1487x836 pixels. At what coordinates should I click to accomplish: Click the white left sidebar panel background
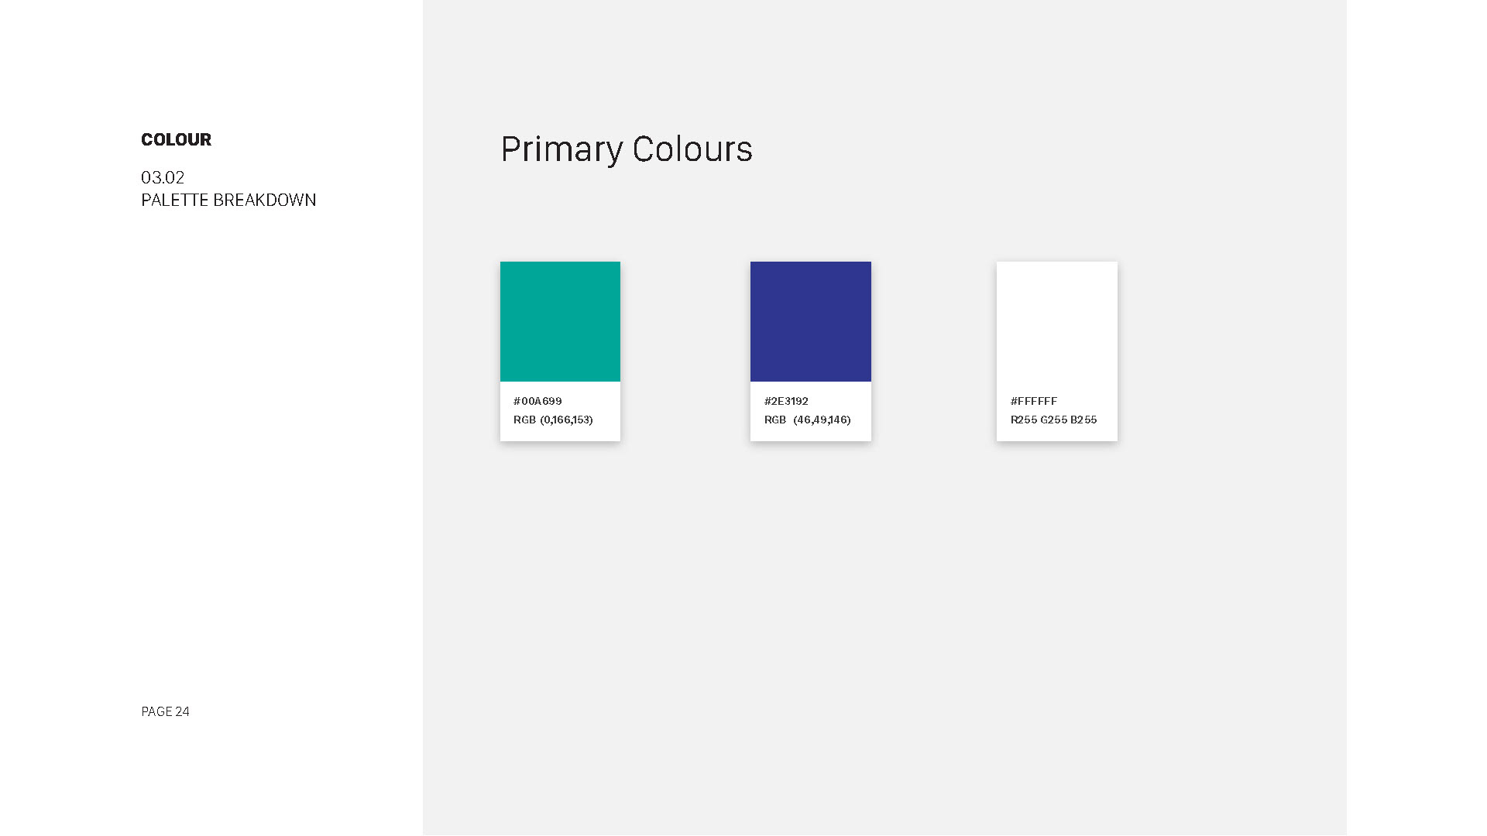tap(211, 464)
